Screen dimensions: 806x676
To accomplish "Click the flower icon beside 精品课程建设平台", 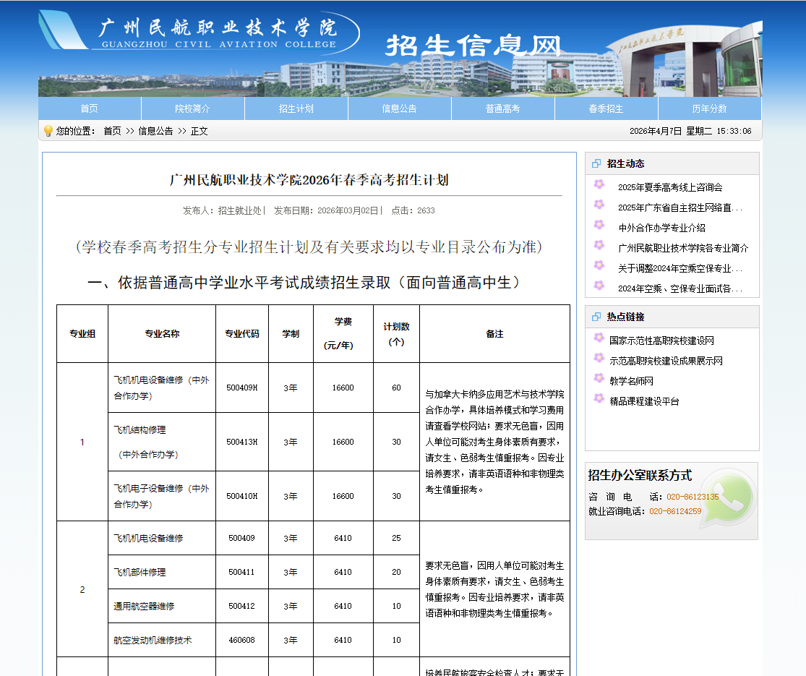I will tap(599, 401).
